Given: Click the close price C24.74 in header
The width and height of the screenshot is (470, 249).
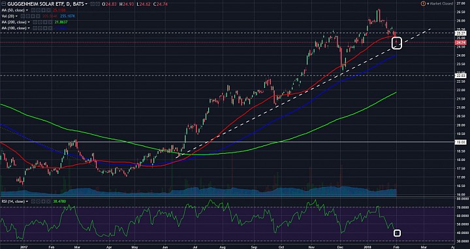Looking at the screenshot, I should [x=161, y=4].
